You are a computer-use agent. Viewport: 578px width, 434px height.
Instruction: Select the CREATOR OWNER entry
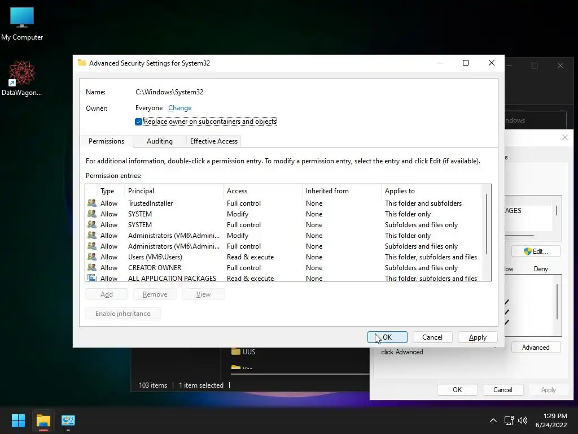click(x=284, y=267)
